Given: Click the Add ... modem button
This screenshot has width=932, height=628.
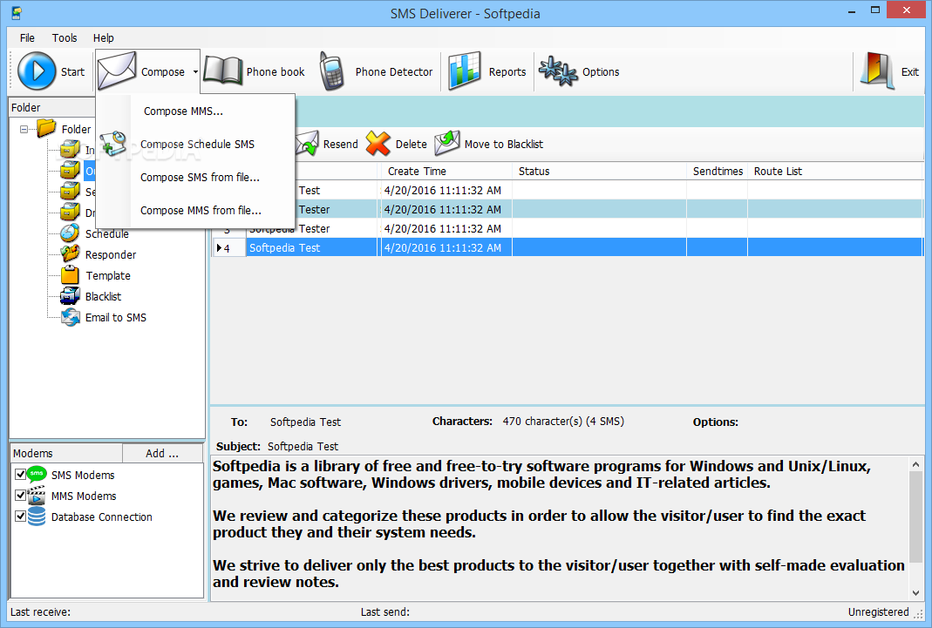Looking at the screenshot, I should [x=162, y=454].
